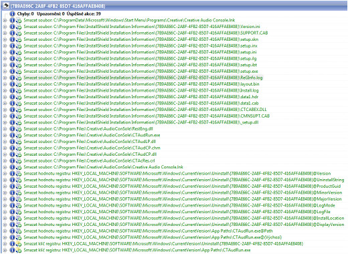The height and width of the screenshot is (254, 348).
Task: Click the info icon on the @UninstallString row
Action: tap(12, 180)
